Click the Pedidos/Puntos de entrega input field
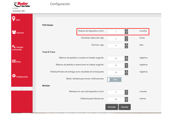175x115 pixels. (116, 72)
